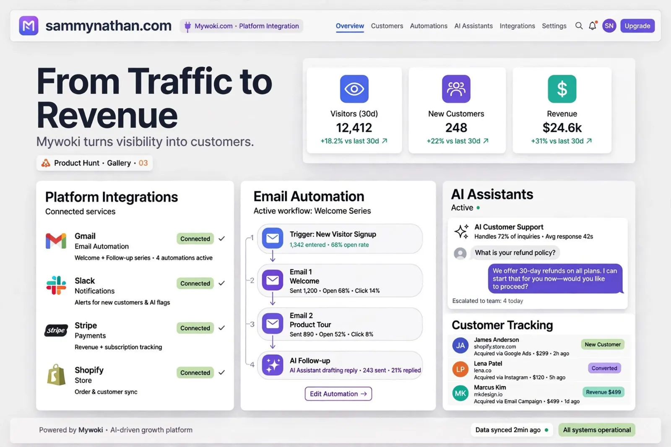Toggle the Slack connected checkmark
The image size is (671, 447).
pyautogui.click(x=222, y=283)
